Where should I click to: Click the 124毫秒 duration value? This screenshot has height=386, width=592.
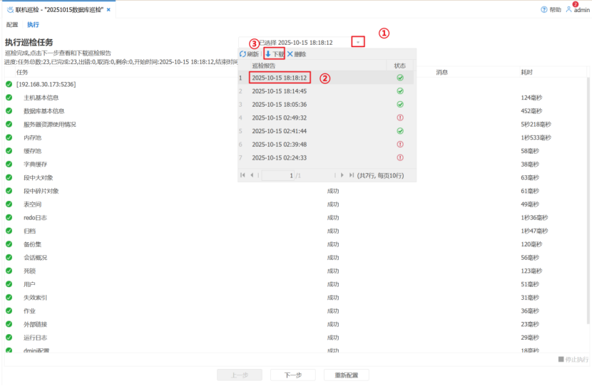tap(531, 98)
